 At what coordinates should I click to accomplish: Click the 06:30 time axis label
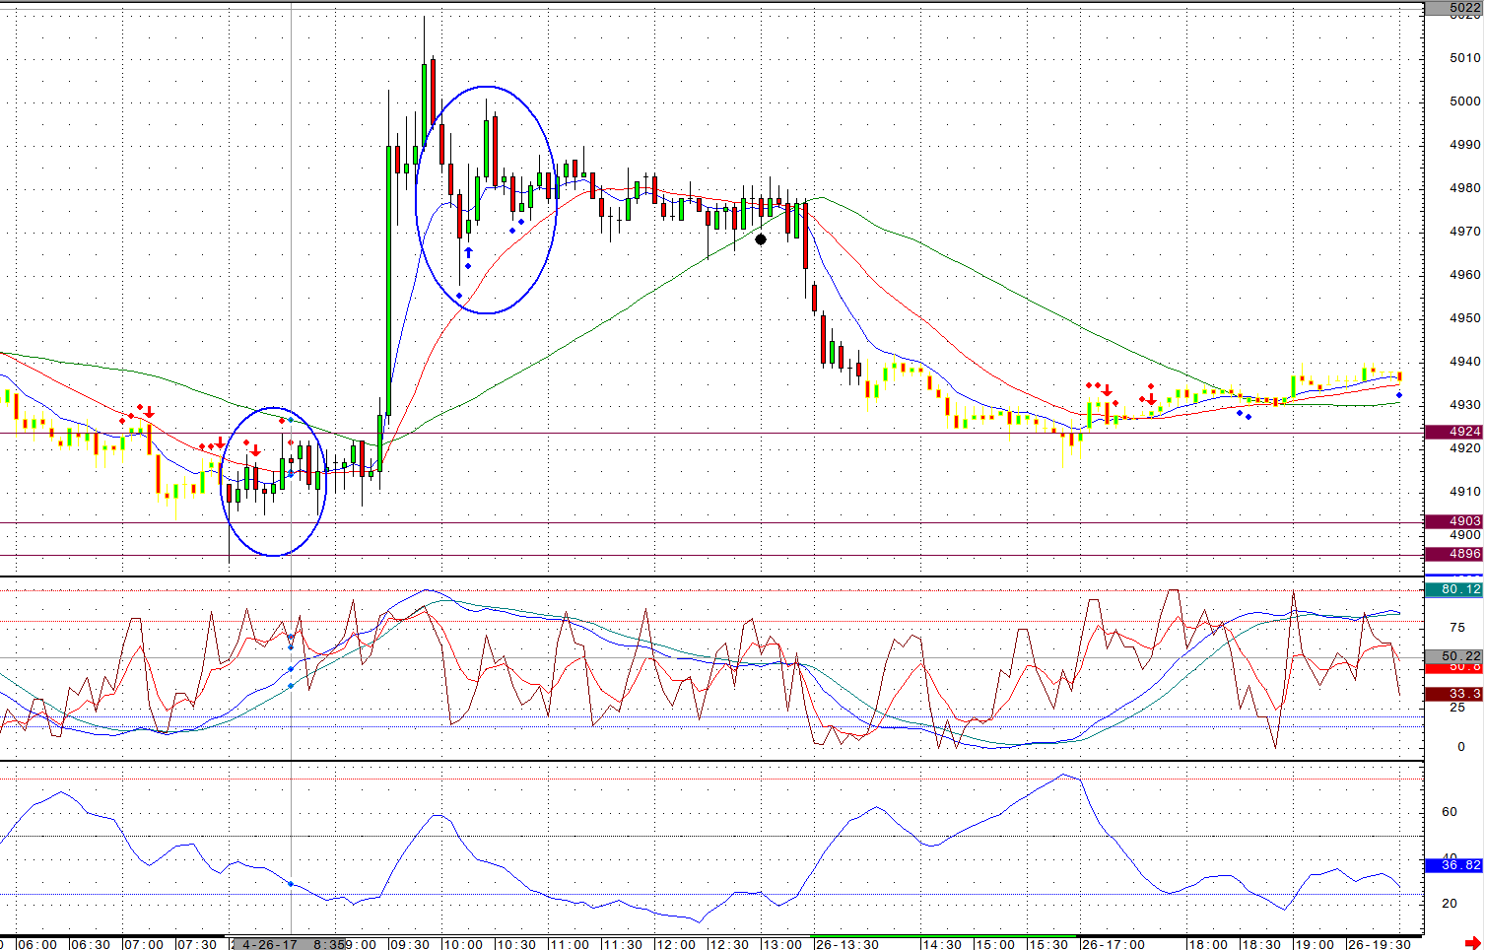(91, 944)
